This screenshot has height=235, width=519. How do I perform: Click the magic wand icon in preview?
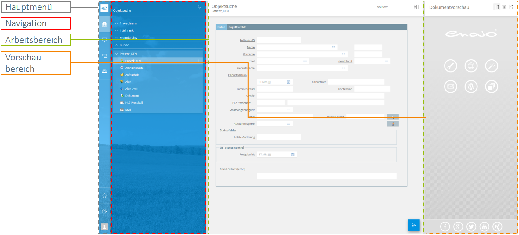point(491,66)
